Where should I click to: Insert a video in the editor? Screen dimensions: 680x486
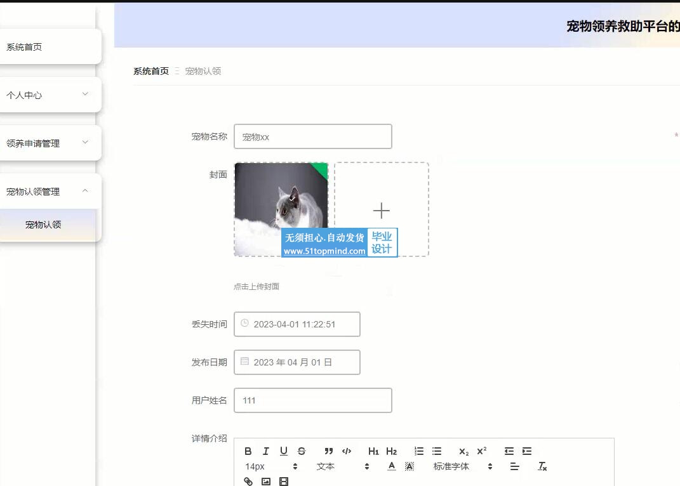(x=284, y=481)
